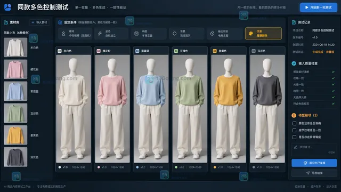Click the orange status text 生成完成 · 待复核
341x192 pixels.
coord(323,52)
